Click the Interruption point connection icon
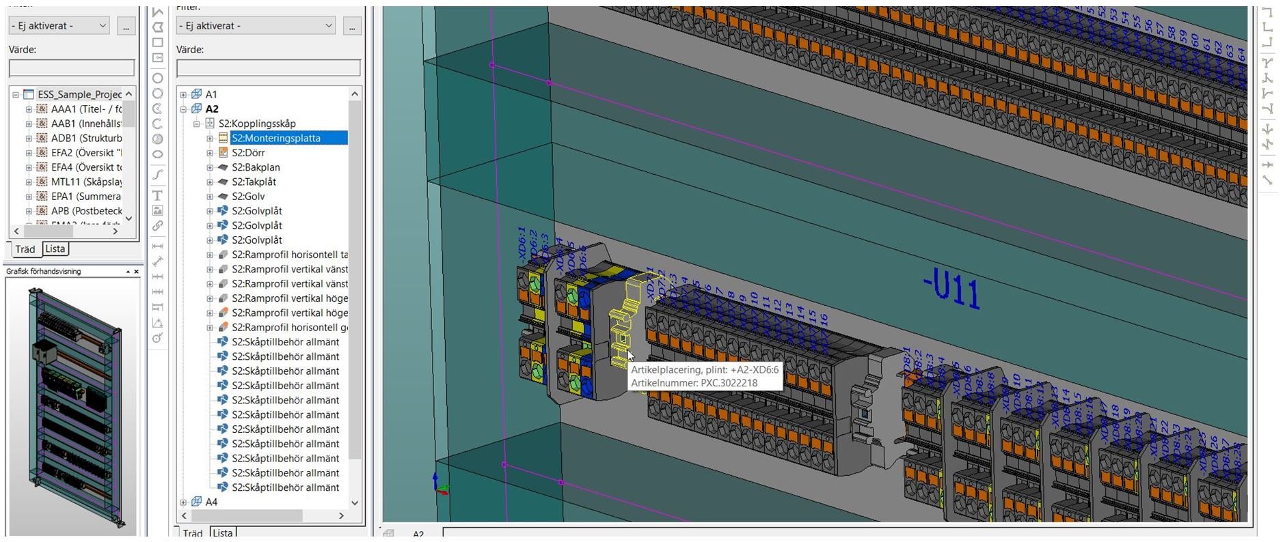This screenshot has width=1285, height=542. pos(1268,165)
